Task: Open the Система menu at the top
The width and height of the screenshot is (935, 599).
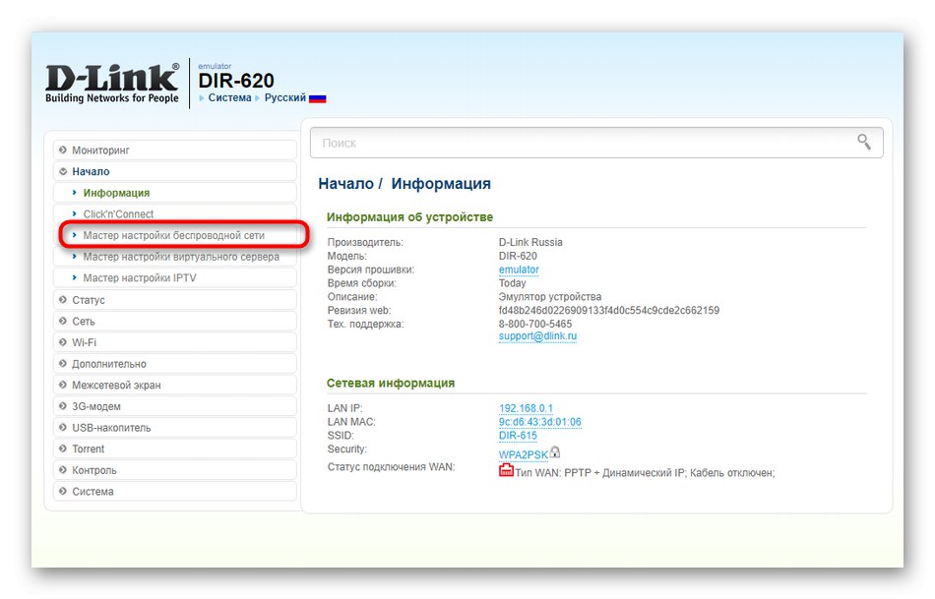Action: pyautogui.click(x=228, y=99)
